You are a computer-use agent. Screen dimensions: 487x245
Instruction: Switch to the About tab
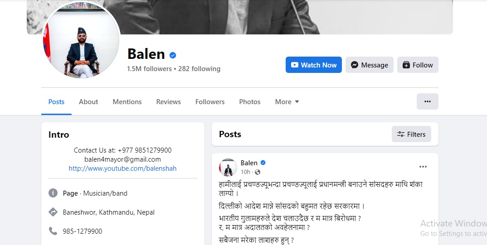pos(88,102)
